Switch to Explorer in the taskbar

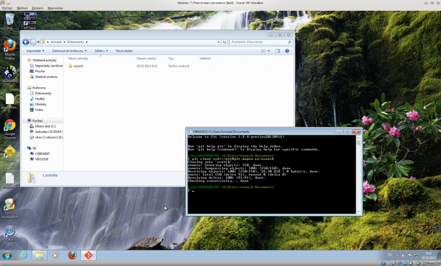[x=39, y=255]
